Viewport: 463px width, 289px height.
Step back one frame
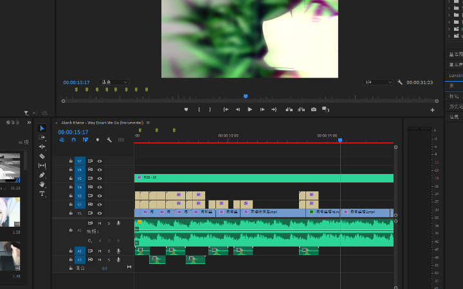click(x=238, y=109)
